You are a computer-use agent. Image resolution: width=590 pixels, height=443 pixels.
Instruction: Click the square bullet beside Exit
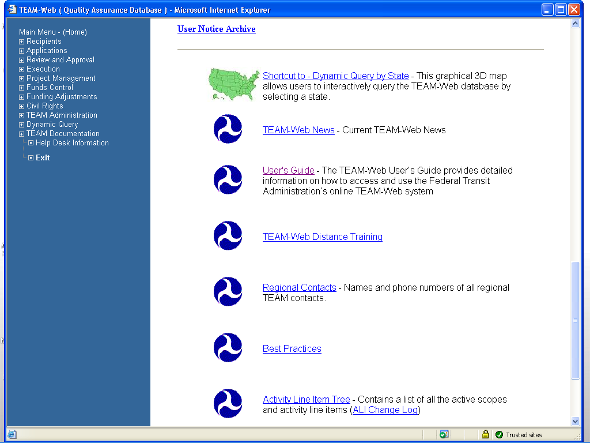tap(31, 158)
